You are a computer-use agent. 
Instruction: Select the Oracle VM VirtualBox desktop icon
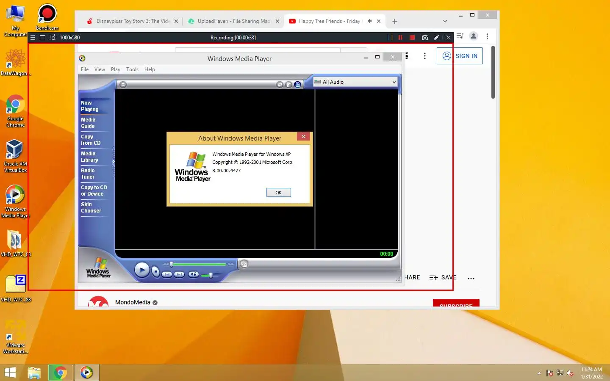coord(15,156)
